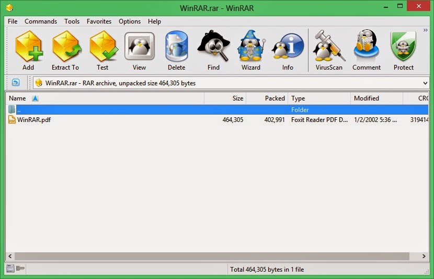Select the '..' parent folder row
The width and height of the screenshot is (434, 279).
pyautogui.click(x=218, y=110)
